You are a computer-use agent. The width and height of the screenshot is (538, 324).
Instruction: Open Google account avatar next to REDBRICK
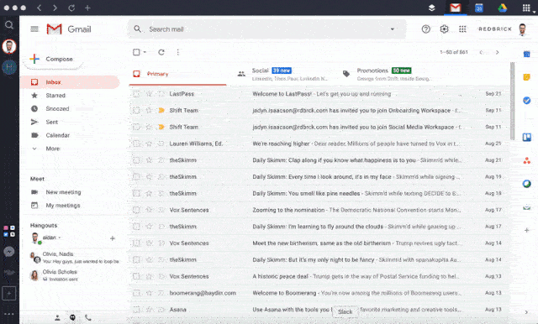[x=523, y=29]
